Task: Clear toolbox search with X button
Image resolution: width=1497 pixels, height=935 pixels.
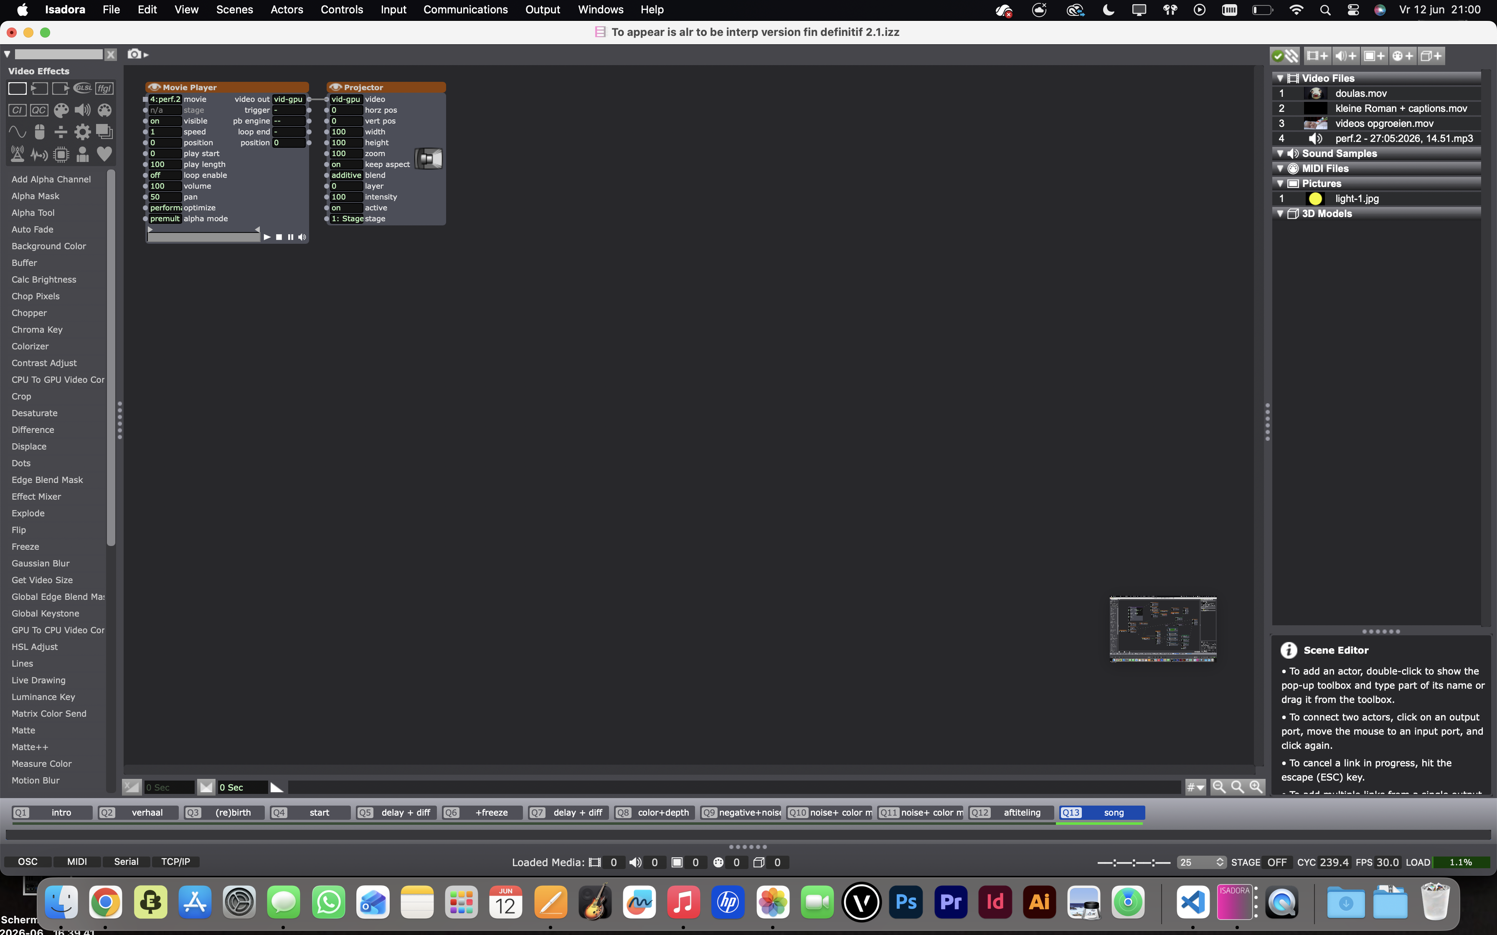Action: [x=111, y=54]
